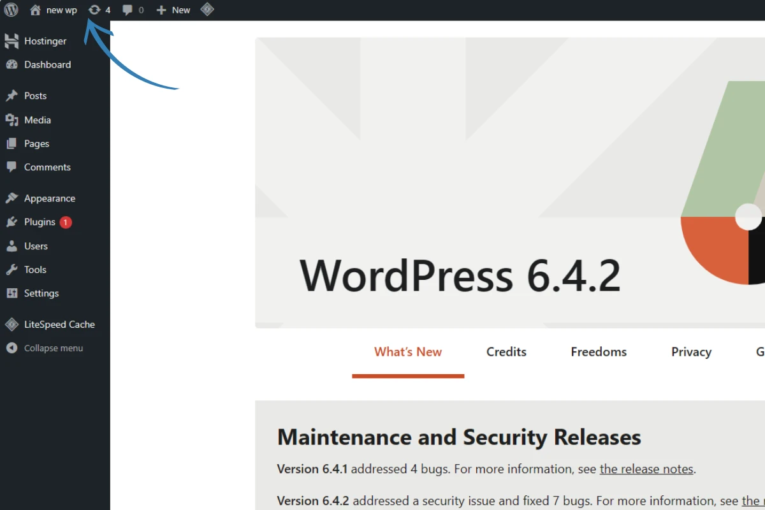This screenshot has height=510, width=765.
Task: Click the Pages icon in the sidebar
Action: click(11, 143)
